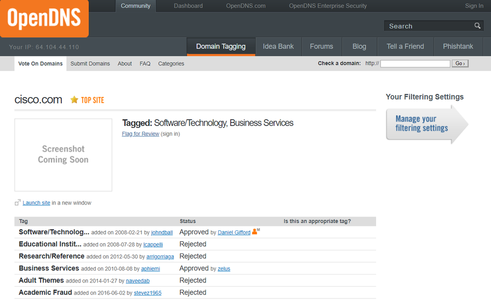Click Flag for Review link
The width and height of the screenshot is (491, 301).
[x=141, y=134]
